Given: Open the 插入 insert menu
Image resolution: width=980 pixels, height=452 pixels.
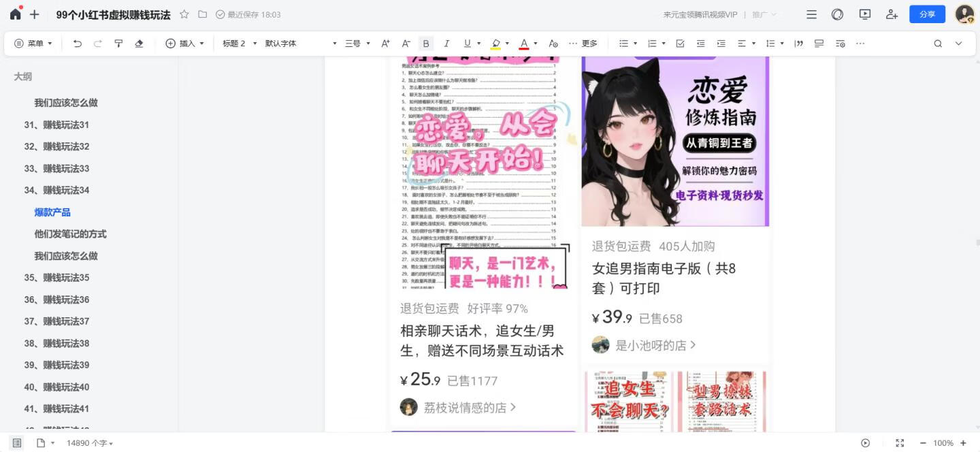Looking at the screenshot, I should (185, 43).
